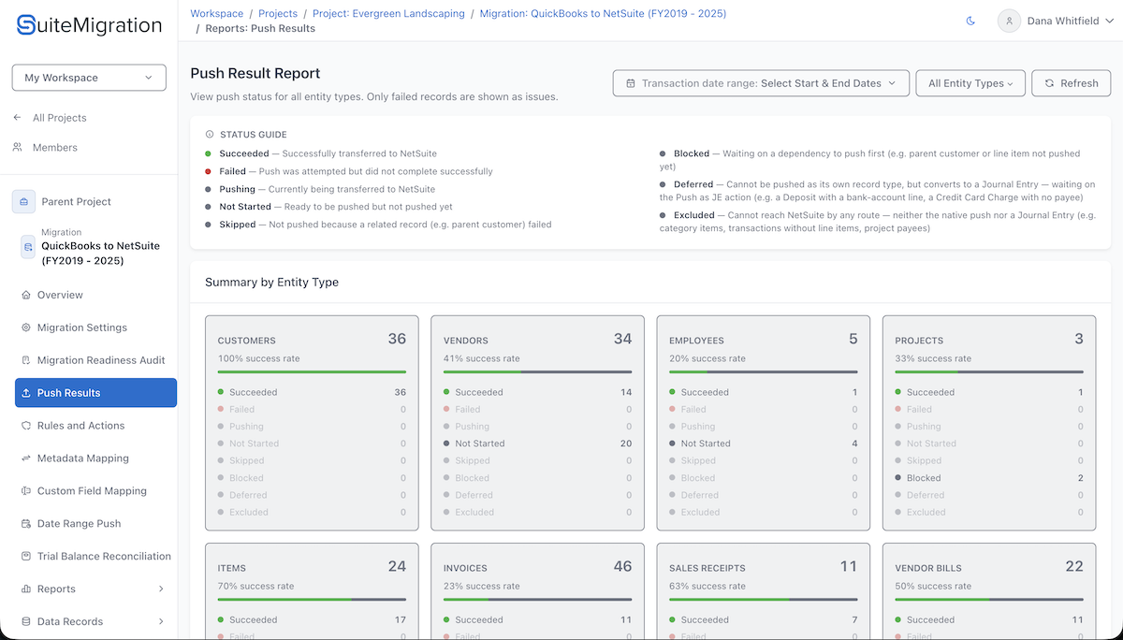Click the Data Records database icon
1123x640 pixels.
[26, 621]
